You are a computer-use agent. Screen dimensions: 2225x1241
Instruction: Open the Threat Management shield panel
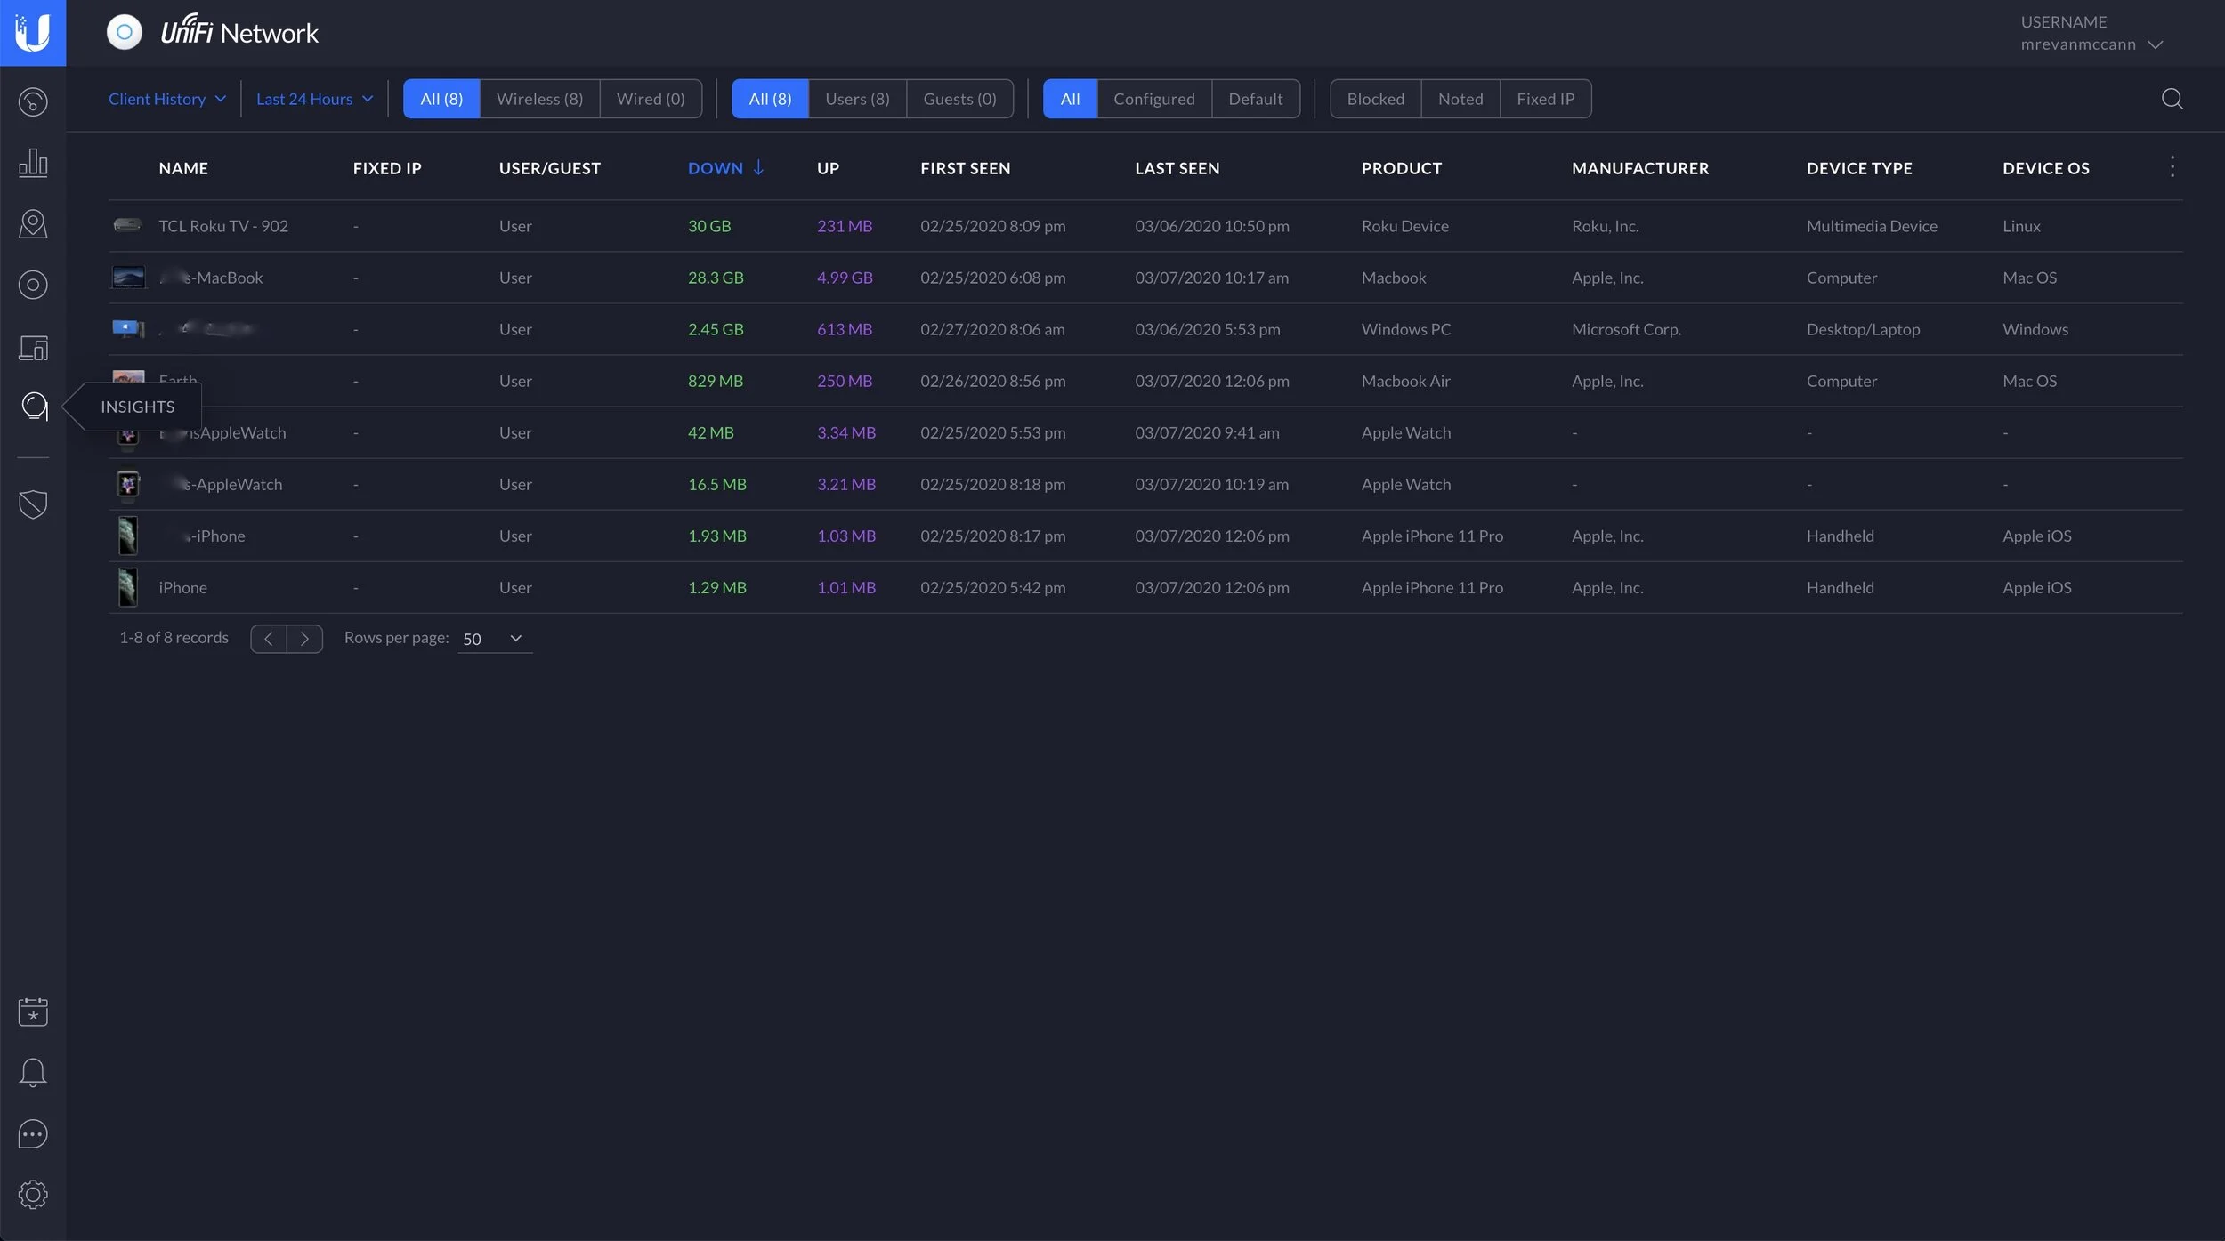pos(33,504)
